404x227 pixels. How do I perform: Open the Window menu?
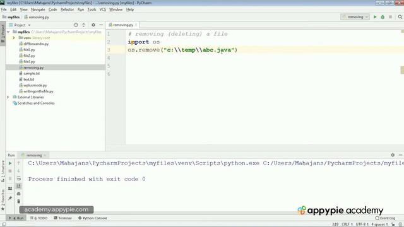coord(116,9)
